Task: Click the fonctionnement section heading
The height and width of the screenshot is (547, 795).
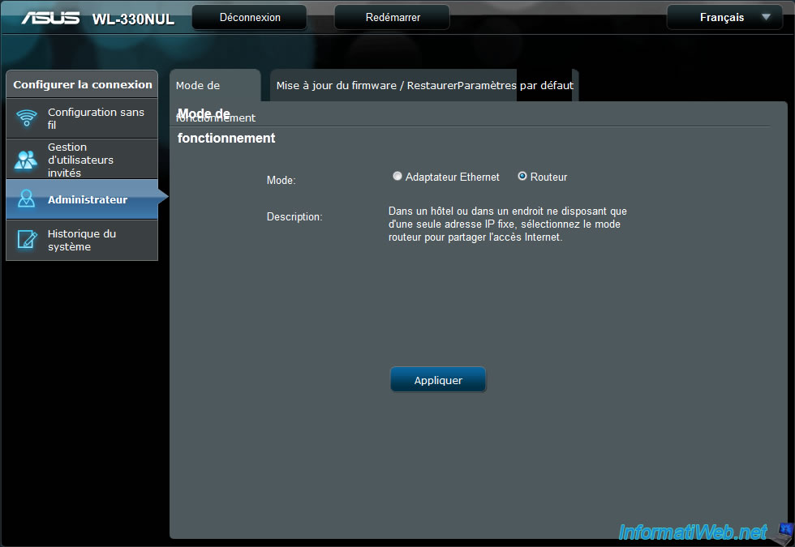Action: point(226,139)
